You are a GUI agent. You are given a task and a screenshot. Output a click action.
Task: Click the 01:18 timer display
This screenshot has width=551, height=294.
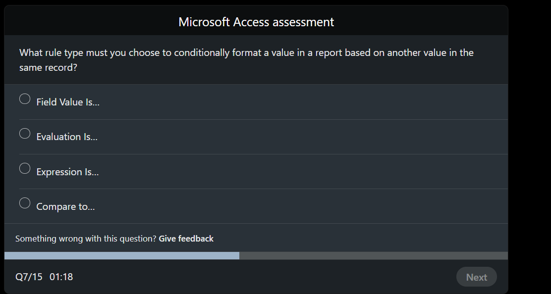[x=62, y=277]
